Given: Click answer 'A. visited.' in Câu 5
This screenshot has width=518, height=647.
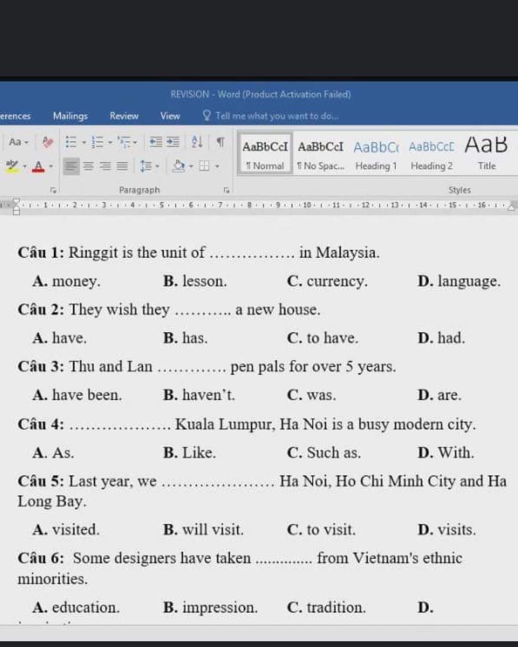Looking at the screenshot, I should pyautogui.click(x=66, y=530).
